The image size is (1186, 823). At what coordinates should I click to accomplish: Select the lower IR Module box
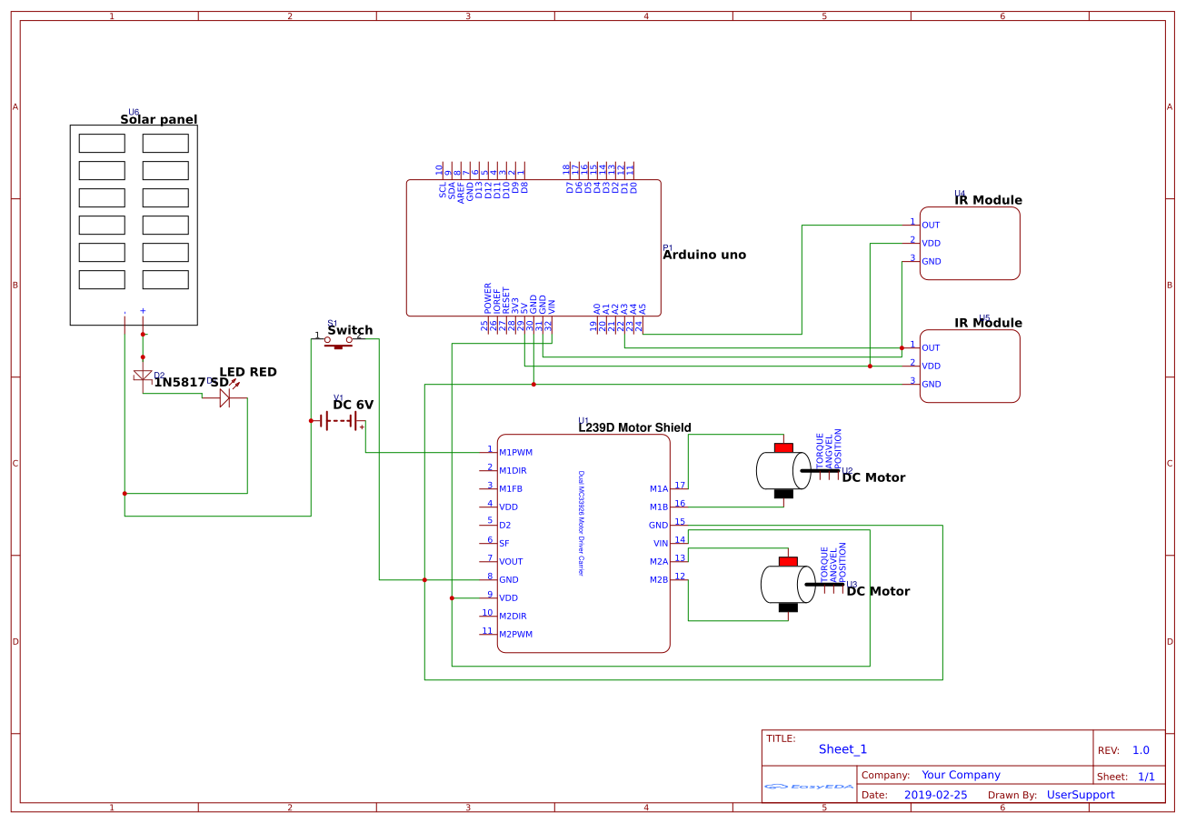coord(970,366)
